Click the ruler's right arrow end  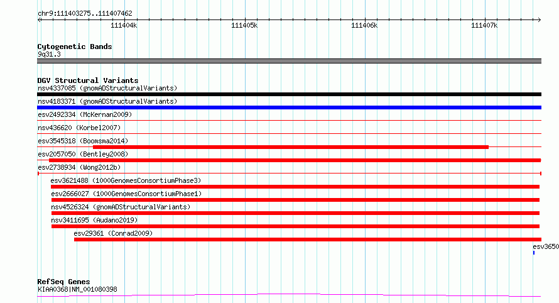point(540,19)
